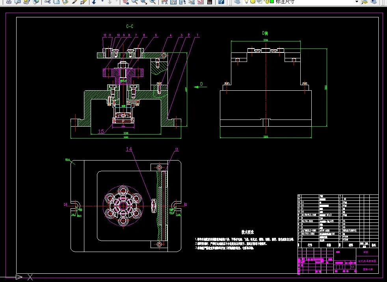This screenshot has height=282, width=387.
Task: Open the Block Editor icon
Action: [84, 2]
